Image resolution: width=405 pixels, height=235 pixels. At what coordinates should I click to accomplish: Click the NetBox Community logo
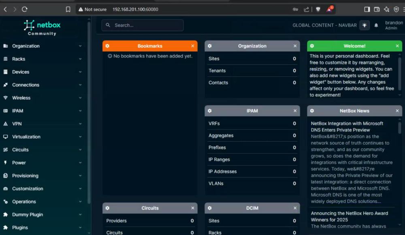coord(42,28)
